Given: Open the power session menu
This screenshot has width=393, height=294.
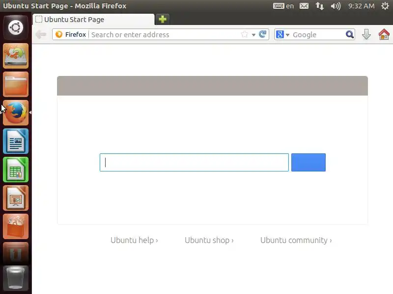Looking at the screenshot, I should pyautogui.click(x=385, y=6).
